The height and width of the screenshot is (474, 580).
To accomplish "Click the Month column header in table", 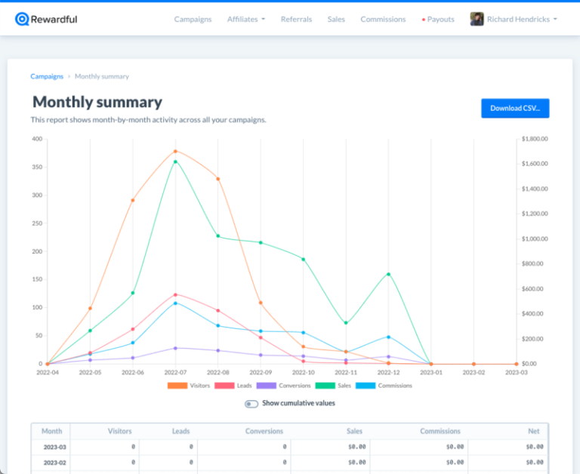I will click(x=52, y=431).
